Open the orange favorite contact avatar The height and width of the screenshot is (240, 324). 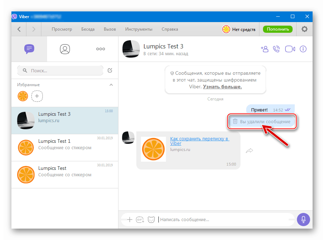point(23,96)
